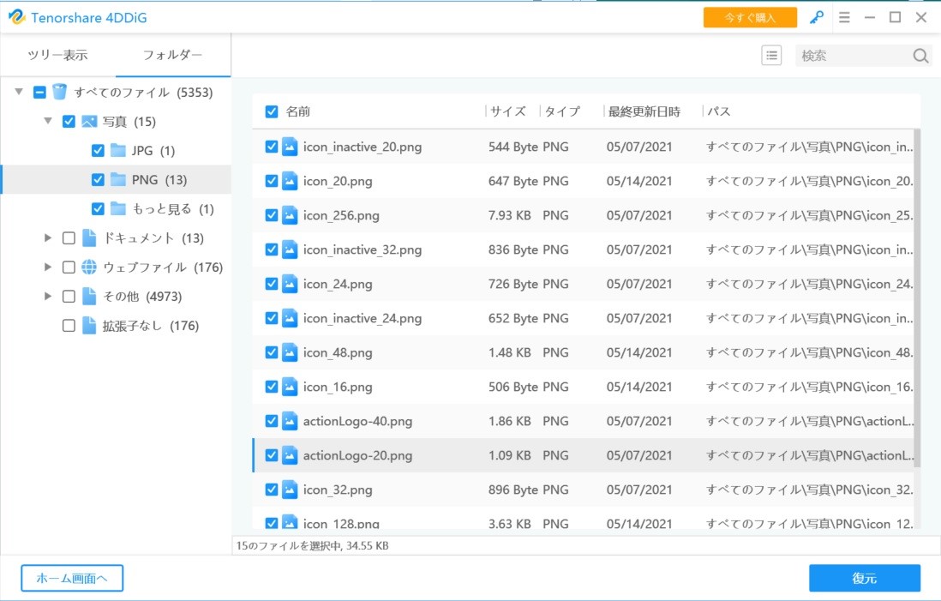Click image icon of icon_inactive_32.png
The width and height of the screenshot is (941, 601).
tap(290, 249)
